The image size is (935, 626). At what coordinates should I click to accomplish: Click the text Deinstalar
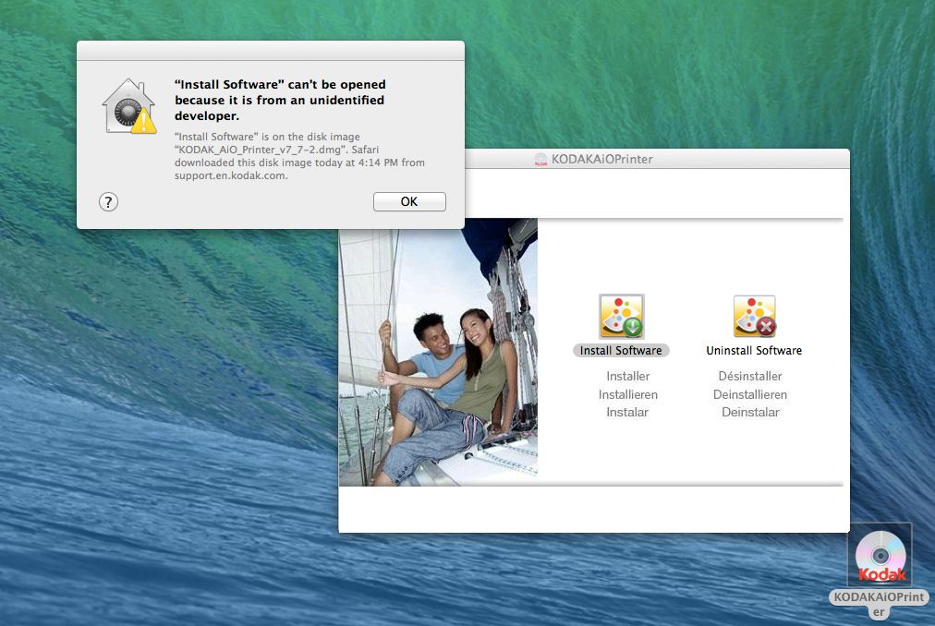pos(750,412)
